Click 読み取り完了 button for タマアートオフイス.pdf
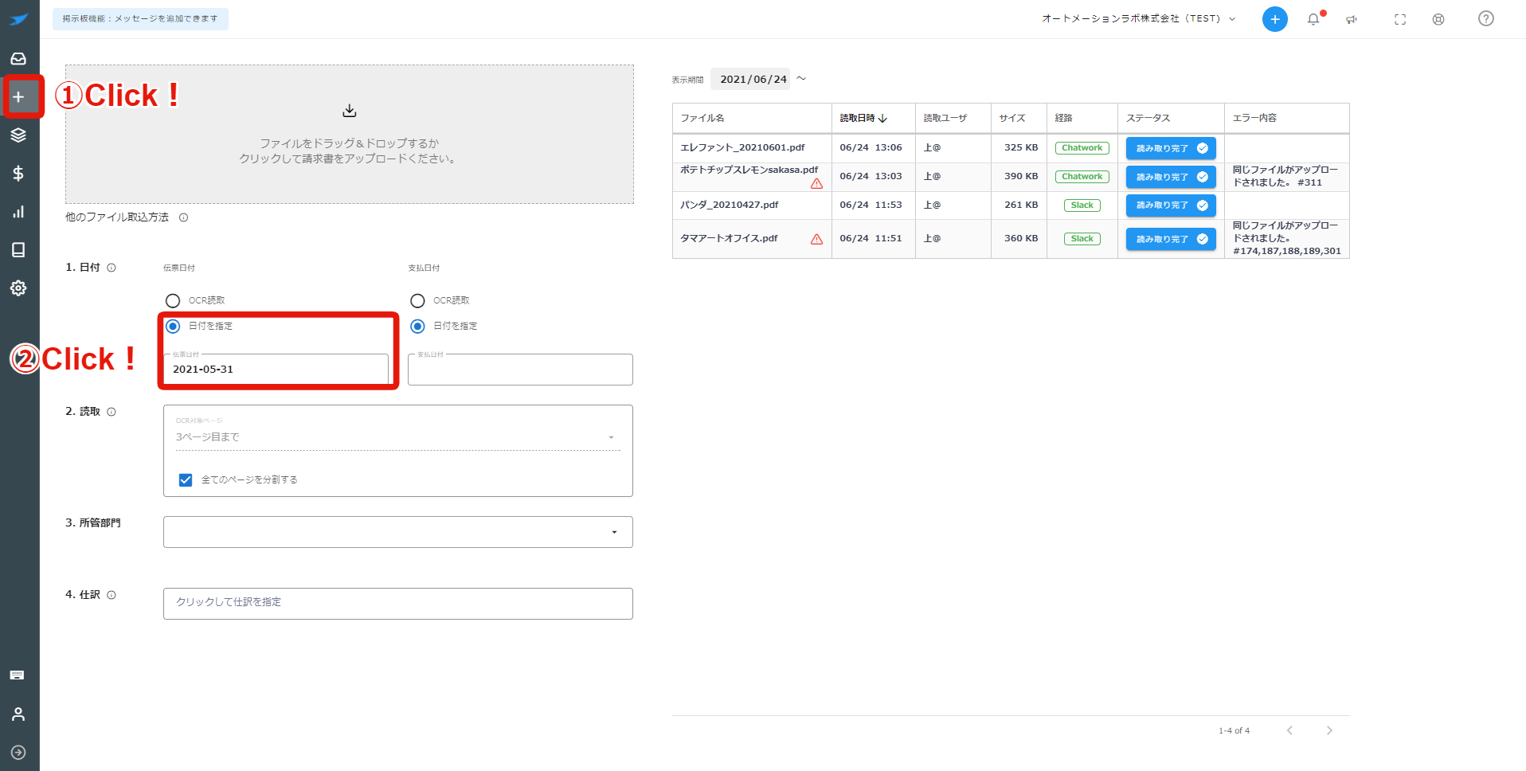The image size is (1526, 771). point(1171,239)
